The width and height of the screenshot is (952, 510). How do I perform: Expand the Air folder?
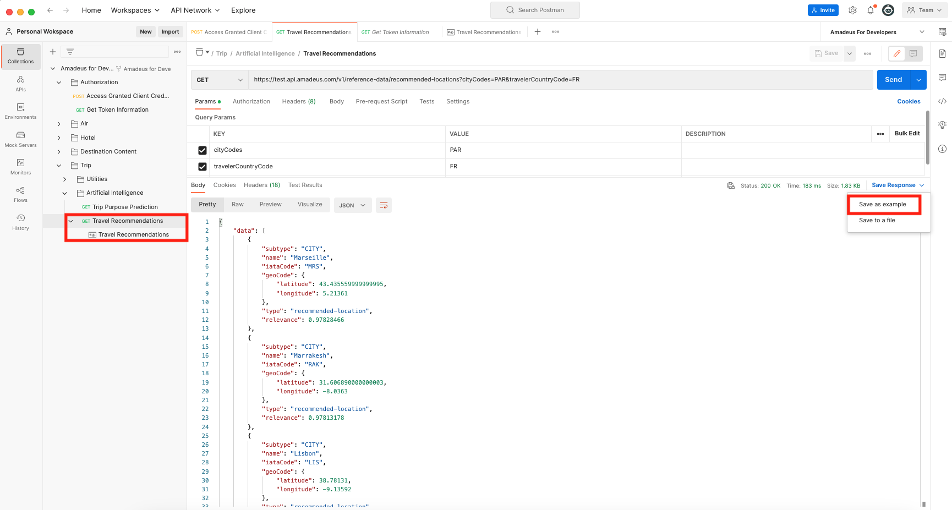coord(59,124)
